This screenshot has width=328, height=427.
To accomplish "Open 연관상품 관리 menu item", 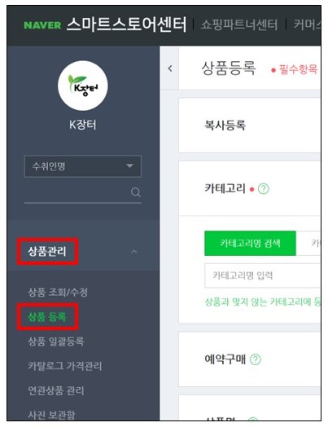I will click(56, 390).
